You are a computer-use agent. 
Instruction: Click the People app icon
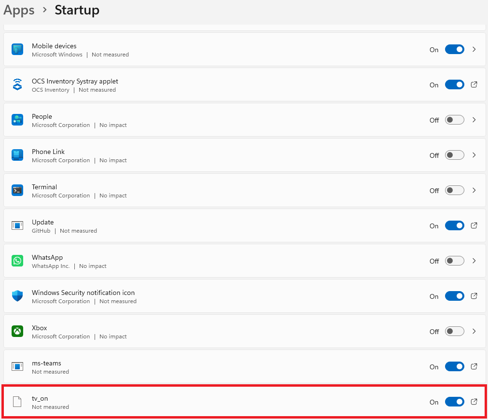pos(17,120)
